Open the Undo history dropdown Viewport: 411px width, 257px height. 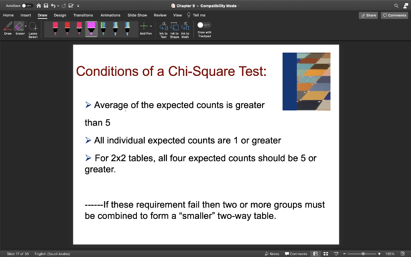58,6
